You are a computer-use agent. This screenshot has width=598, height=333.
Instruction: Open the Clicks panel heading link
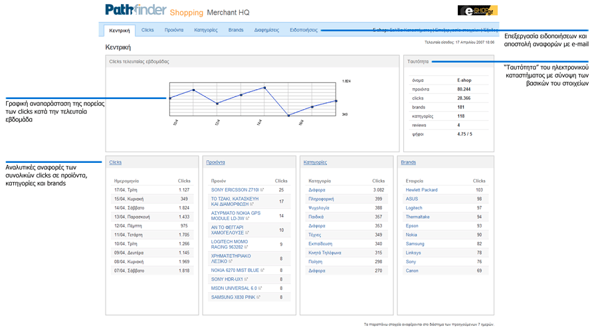pyautogui.click(x=115, y=162)
